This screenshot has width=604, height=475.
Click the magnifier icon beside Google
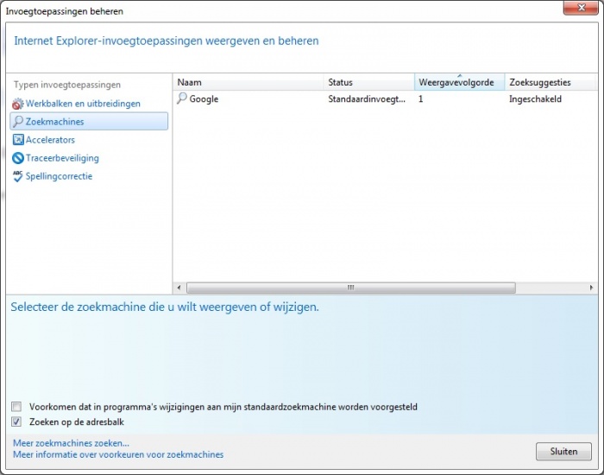pyautogui.click(x=182, y=98)
